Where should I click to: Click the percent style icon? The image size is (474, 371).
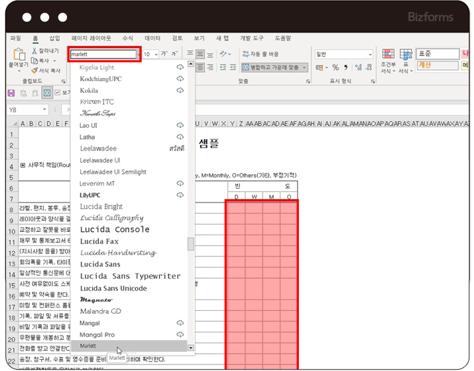pyautogui.click(x=335, y=68)
